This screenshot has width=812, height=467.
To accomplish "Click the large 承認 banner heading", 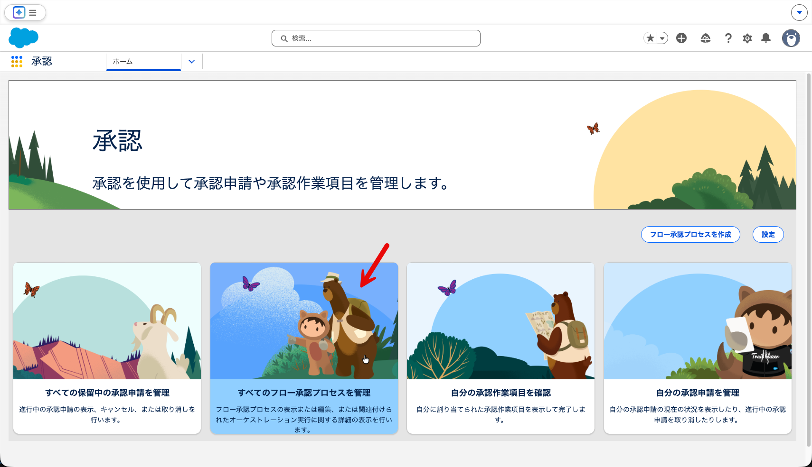I will click(117, 141).
